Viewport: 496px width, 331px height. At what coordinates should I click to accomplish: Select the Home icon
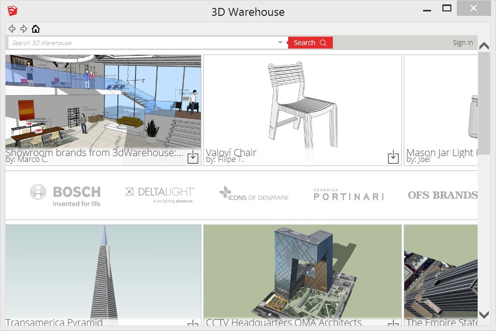[x=35, y=28]
